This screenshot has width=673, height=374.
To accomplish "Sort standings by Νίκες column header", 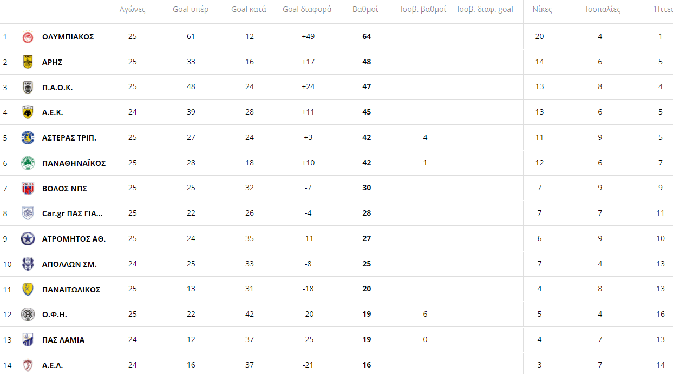I will [x=542, y=9].
